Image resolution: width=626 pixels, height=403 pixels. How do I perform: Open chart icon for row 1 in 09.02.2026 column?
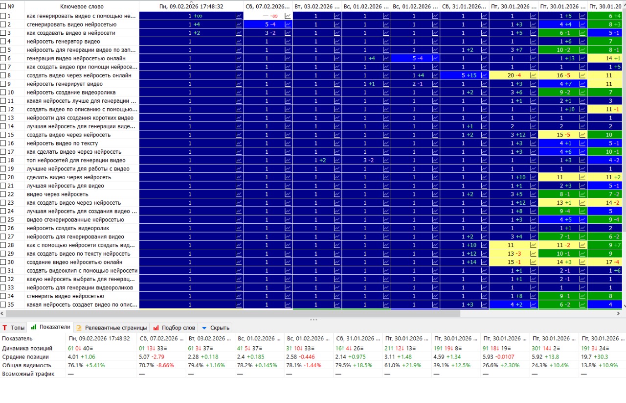[239, 16]
